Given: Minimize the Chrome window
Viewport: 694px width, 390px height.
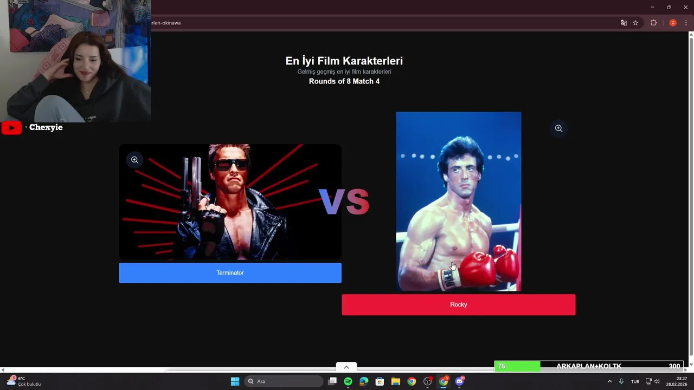Looking at the screenshot, I should [x=652, y=7].
